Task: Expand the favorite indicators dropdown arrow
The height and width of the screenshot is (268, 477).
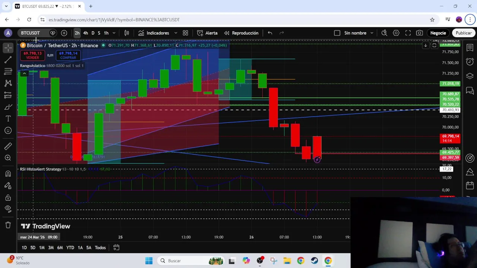Action: 176,33
